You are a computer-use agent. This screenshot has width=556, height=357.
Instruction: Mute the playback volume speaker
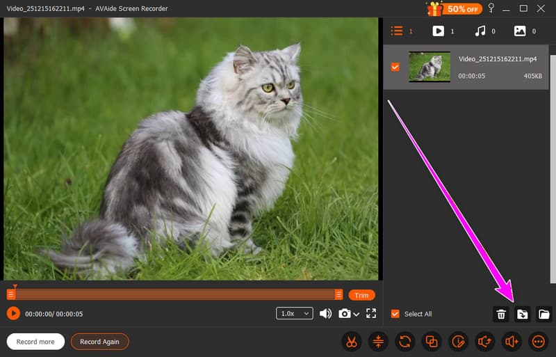click(325, 313)
